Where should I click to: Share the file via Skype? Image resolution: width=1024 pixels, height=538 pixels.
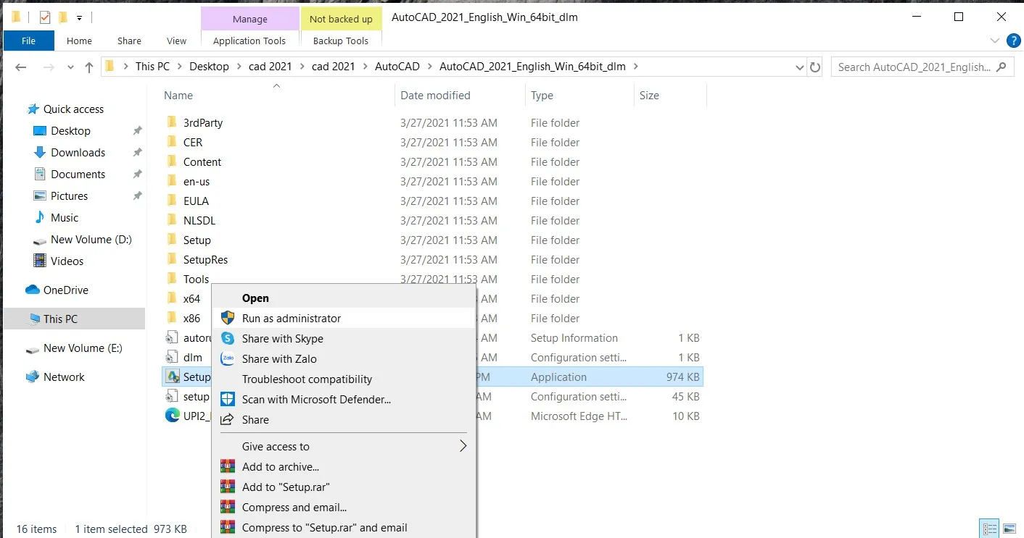tap(282, 338)
